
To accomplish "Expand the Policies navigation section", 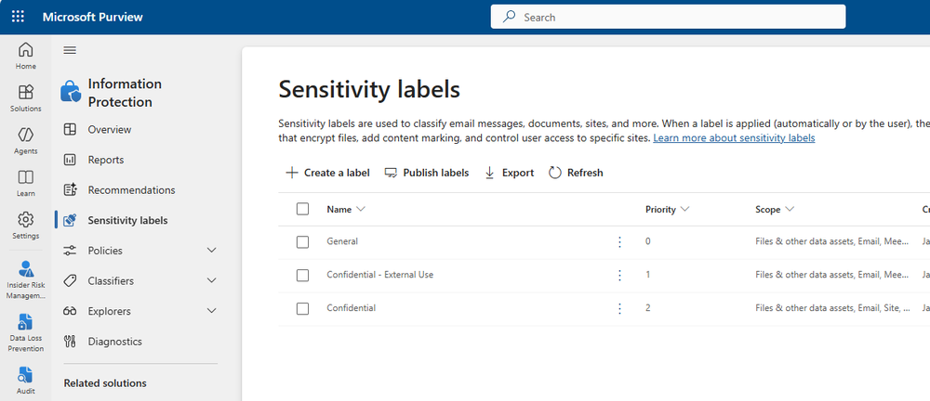I will coord(211,251).
